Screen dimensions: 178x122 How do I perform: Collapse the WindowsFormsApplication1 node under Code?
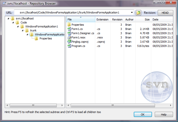[18, 26]
